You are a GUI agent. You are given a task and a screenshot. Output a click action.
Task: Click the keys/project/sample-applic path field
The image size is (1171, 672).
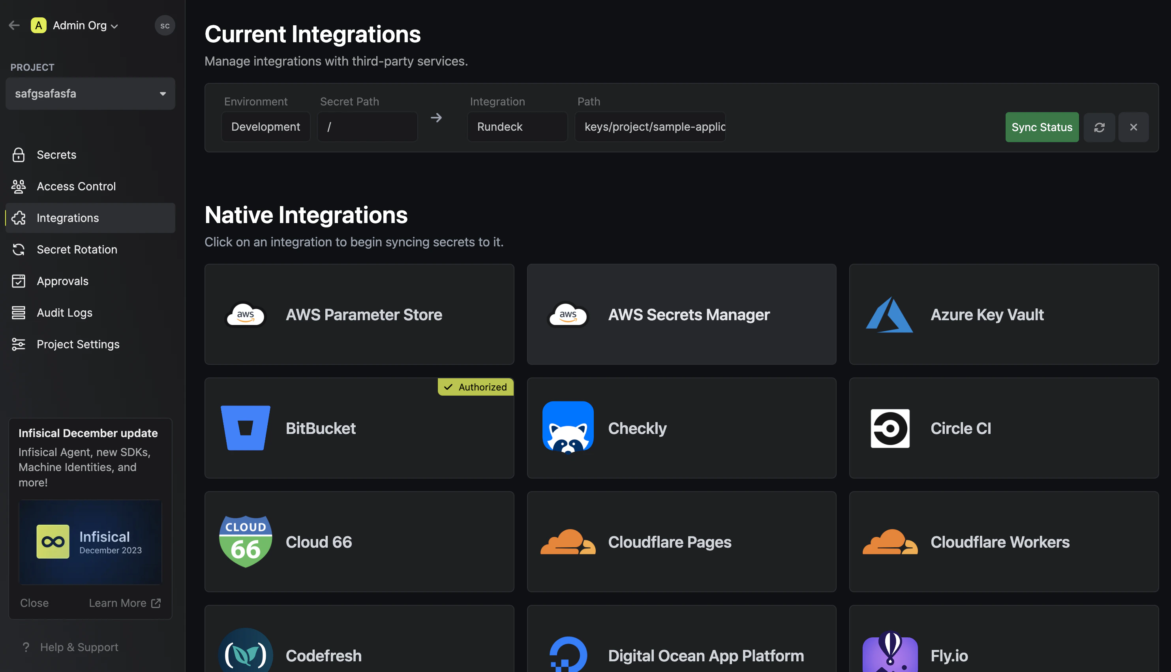[x=650, y=126]
